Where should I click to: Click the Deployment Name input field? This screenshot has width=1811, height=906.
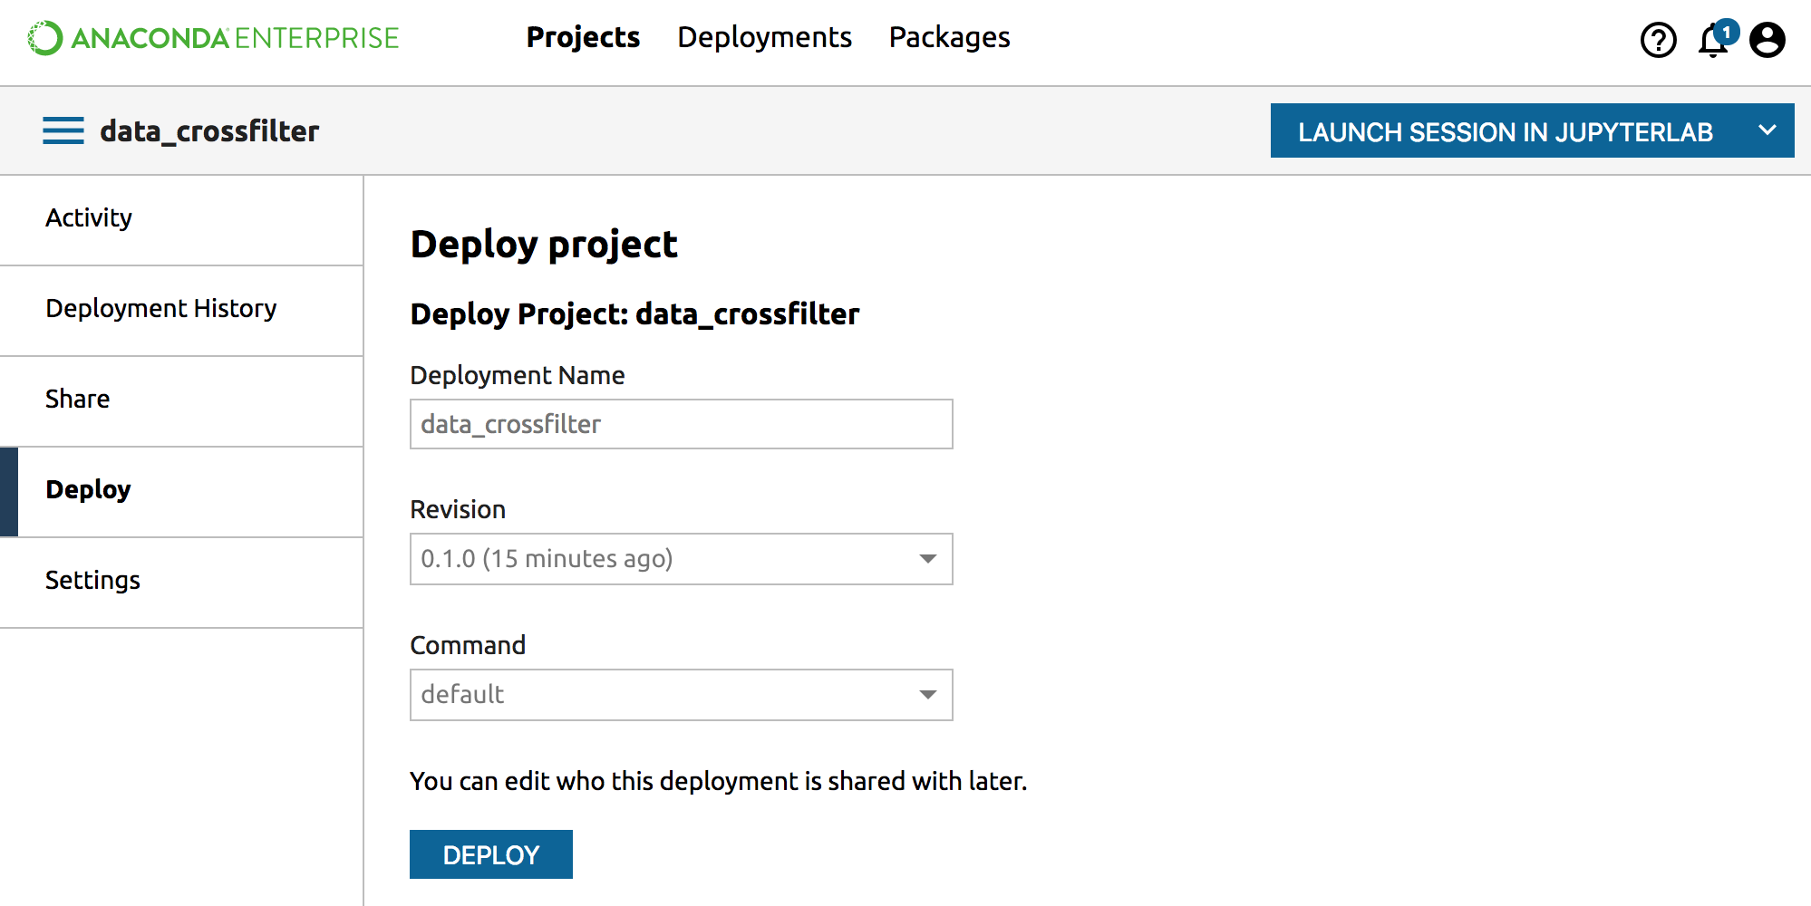pyautogui.click(x=680, y=424)
